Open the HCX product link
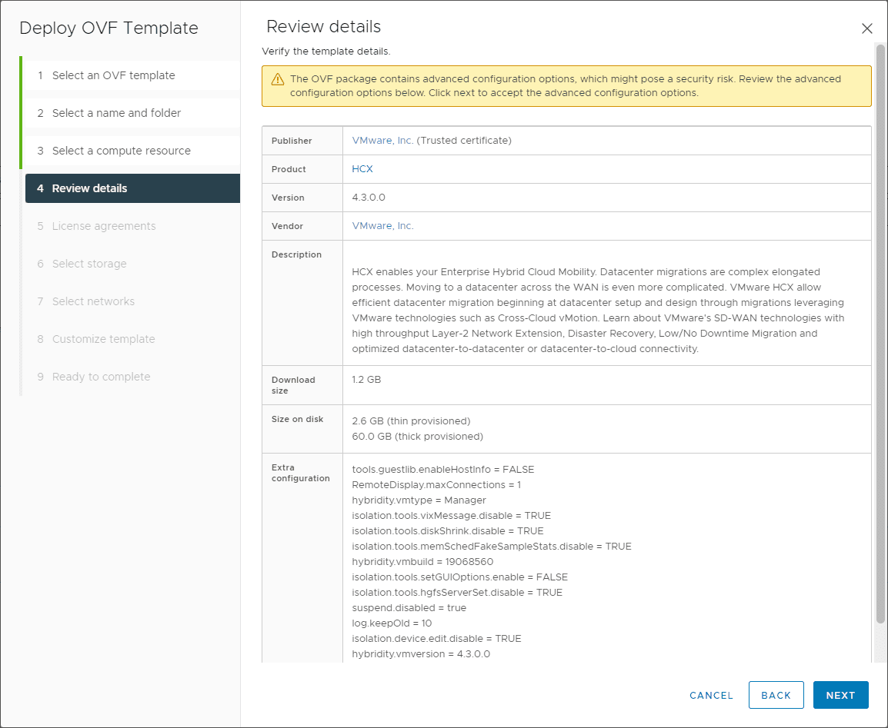Screen dimensions: 888x728 click(362, 169)
